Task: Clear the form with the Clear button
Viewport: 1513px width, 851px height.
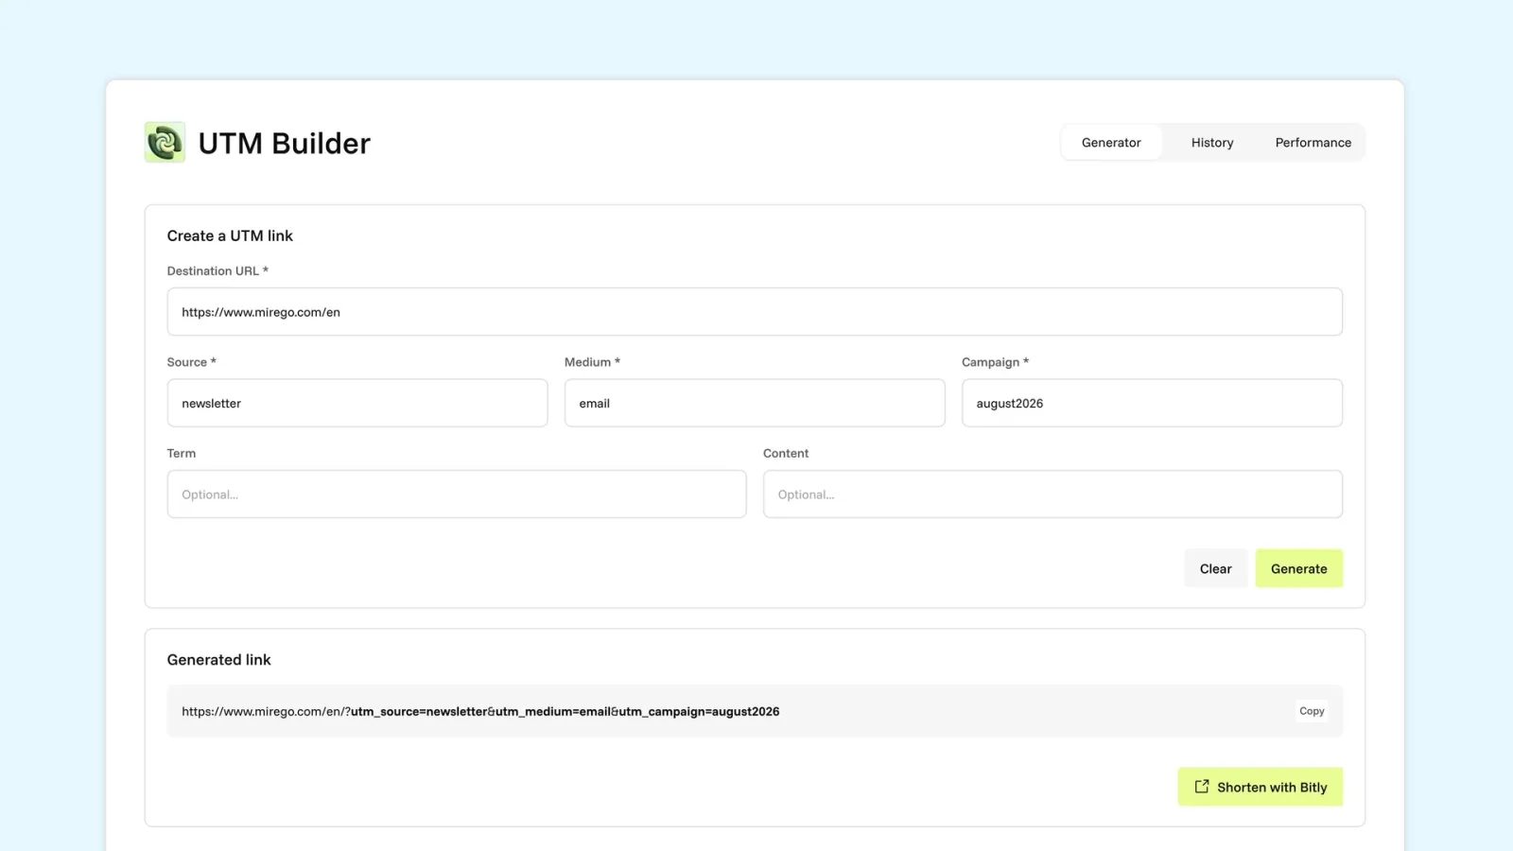Action: 1215,568
